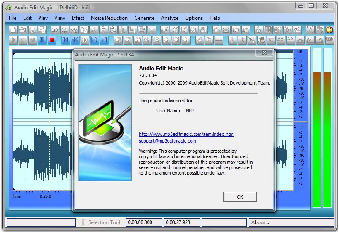Click the EQ equalizer toolbar icon

pyautogui.click(x=329, y=40)
